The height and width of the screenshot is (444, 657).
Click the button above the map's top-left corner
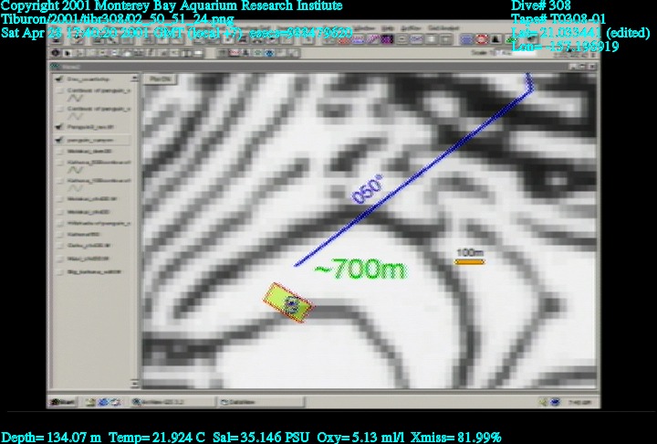pos(161,79)
